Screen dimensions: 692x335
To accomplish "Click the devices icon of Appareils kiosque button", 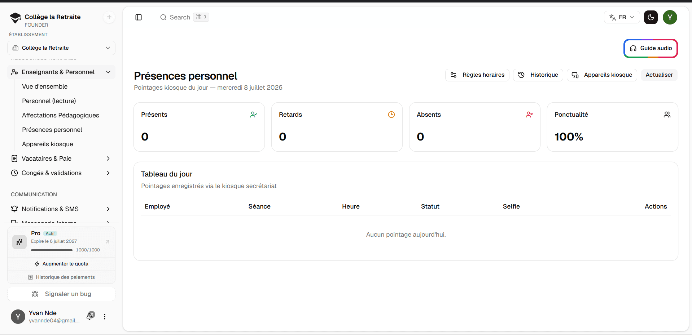I will pyautogui.click(x=575, y=75).
